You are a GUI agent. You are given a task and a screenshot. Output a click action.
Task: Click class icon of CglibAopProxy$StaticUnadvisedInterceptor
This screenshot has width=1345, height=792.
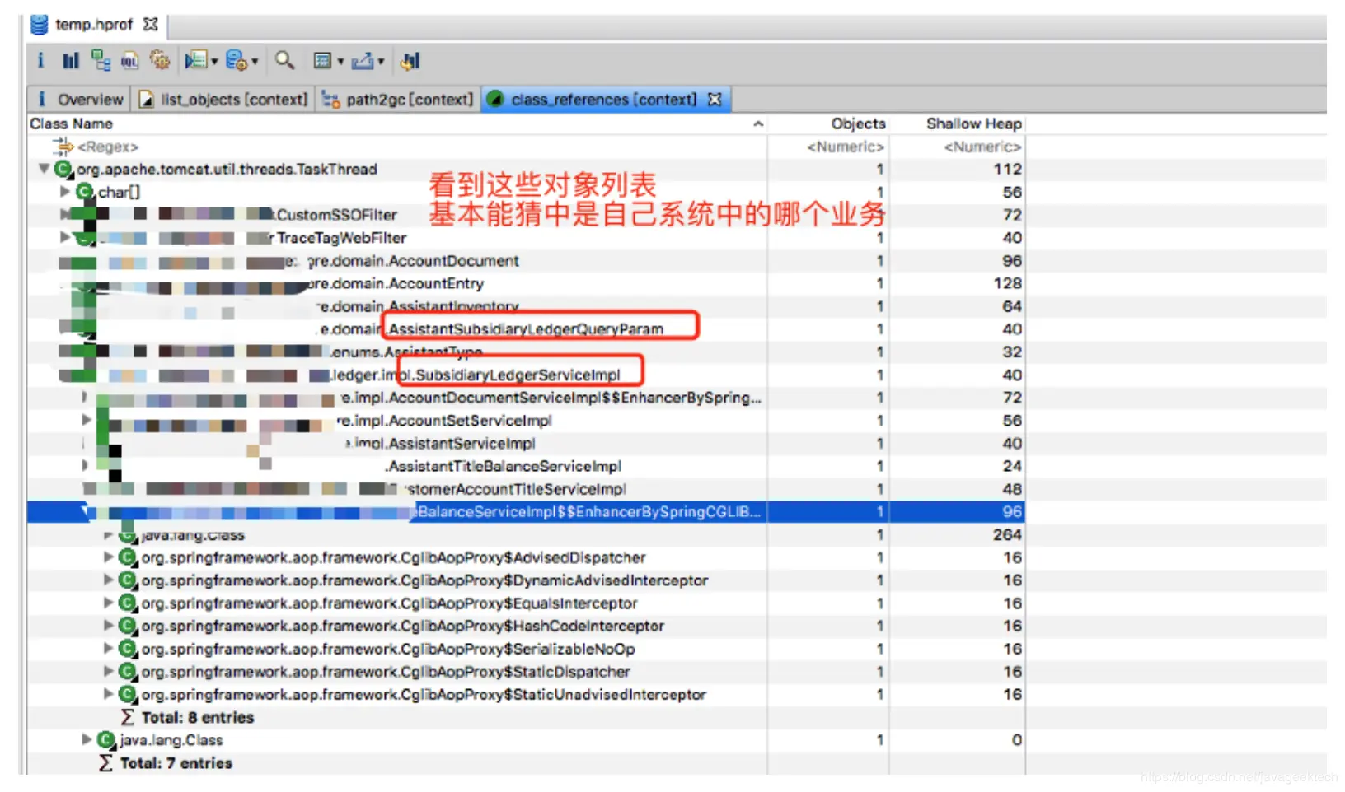[127, 694]
